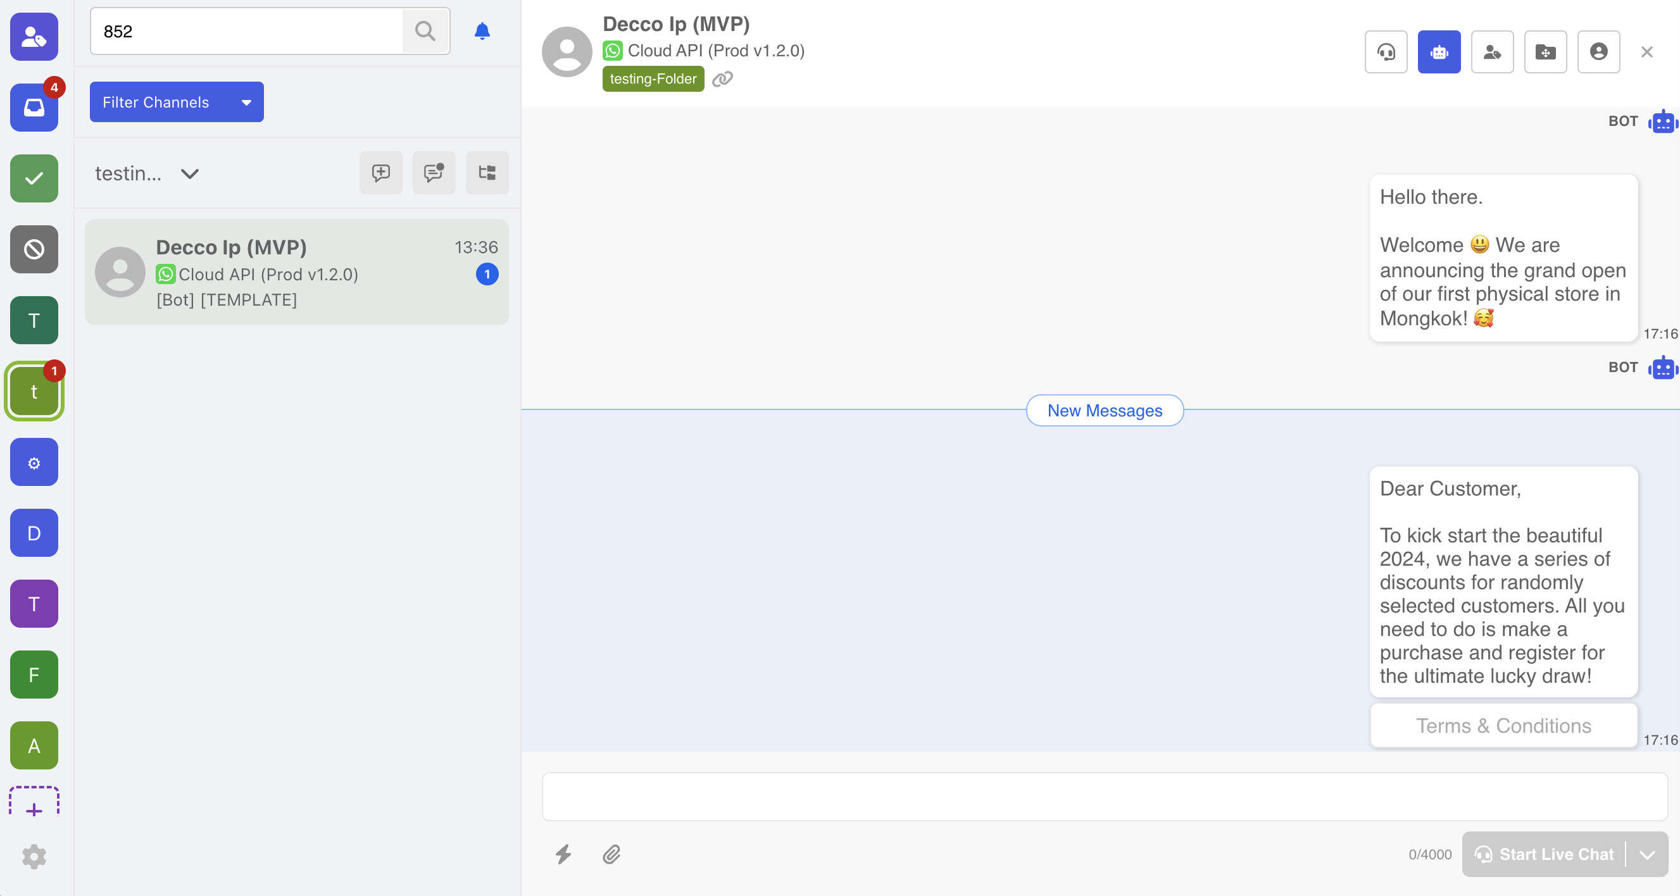The height and width of the screenshot is (896, 1680).
Task: Click the New Messages pill
Action: (1104, 410)
